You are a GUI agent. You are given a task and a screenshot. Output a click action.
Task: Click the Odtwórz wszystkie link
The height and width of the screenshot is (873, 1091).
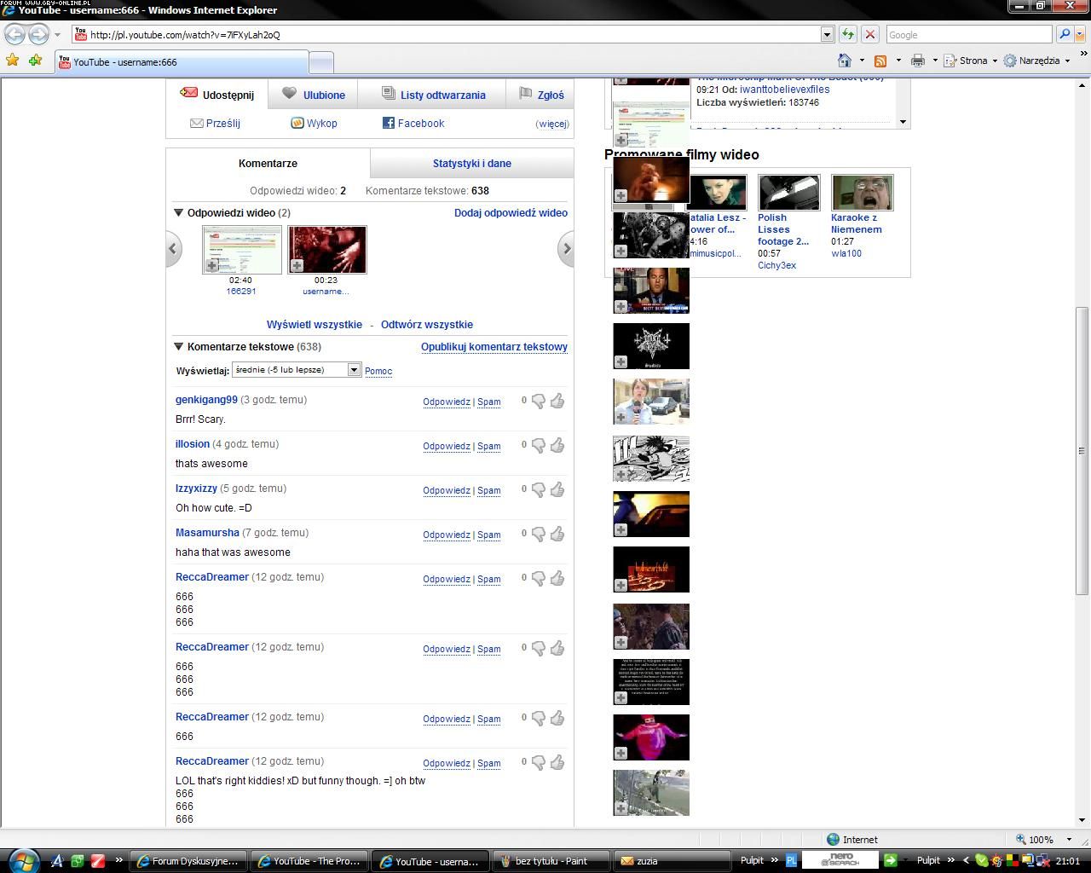(427, 324)
